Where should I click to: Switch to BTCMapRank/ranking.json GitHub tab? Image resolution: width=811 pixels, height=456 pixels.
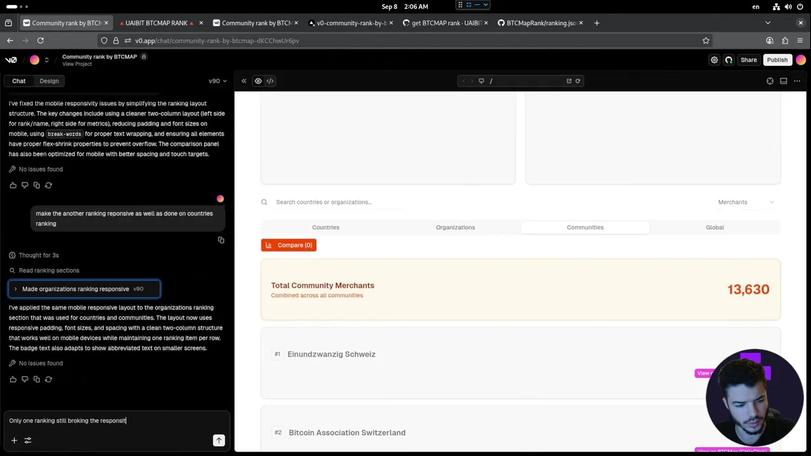coord(542,23)
